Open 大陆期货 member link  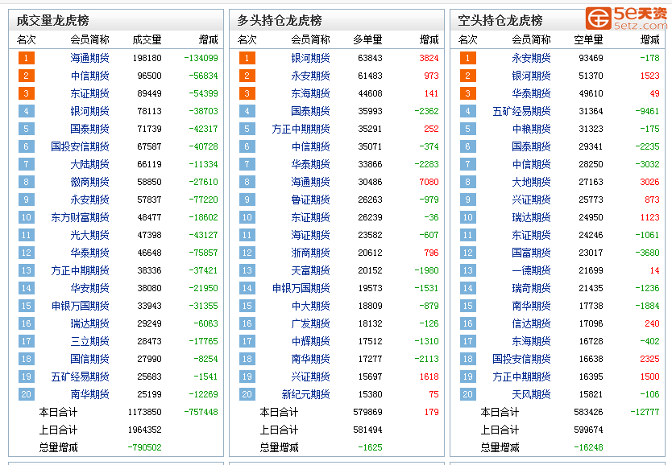89,164
